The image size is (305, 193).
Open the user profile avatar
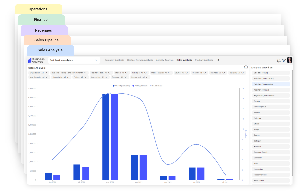click(x=290, y=60)
